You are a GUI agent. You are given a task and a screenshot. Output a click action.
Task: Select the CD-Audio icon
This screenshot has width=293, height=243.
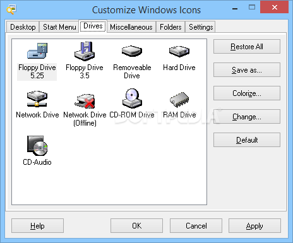(37, 146)
